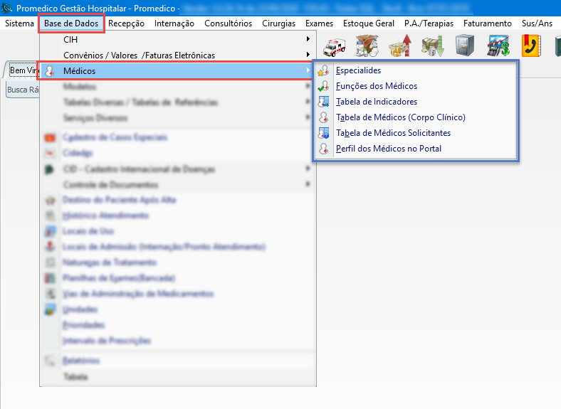Select Tabela de Médicos (Corpo Clínico)
561x409 pixels.
(400, 117)
